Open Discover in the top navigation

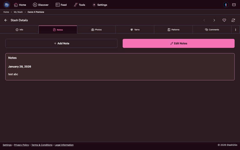(41, 5)
